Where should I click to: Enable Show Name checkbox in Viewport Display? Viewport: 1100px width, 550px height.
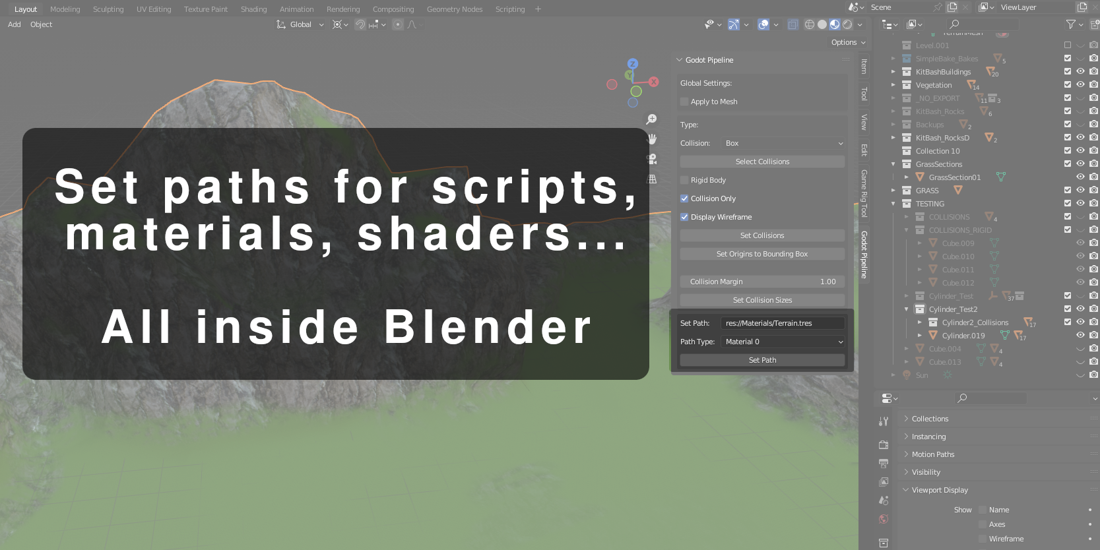(x=983, y=510)
